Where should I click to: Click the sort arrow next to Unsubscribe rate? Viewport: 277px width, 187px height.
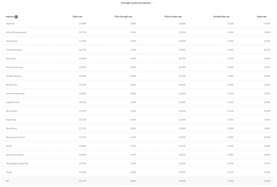tap(232, 17)
